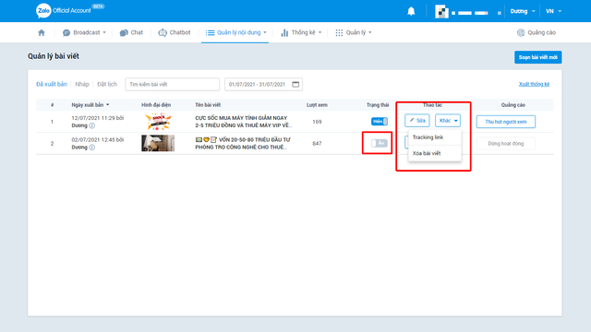This screenshot has height=332, width=591.
Task: Change language with VN dropdown
Action: tap(553, 11)
